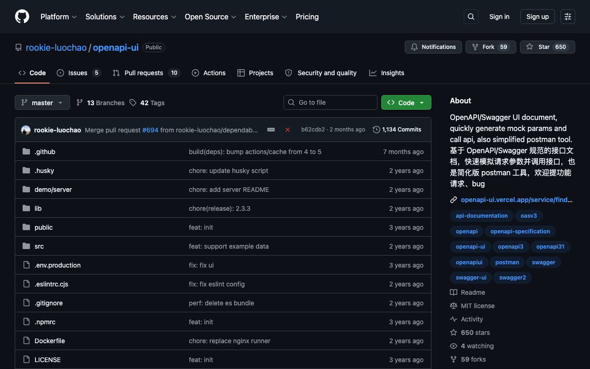The height and width of the screenshot is (369, 590).
Task: Click the swagger2 topic tag
Action: click(513, 278)
